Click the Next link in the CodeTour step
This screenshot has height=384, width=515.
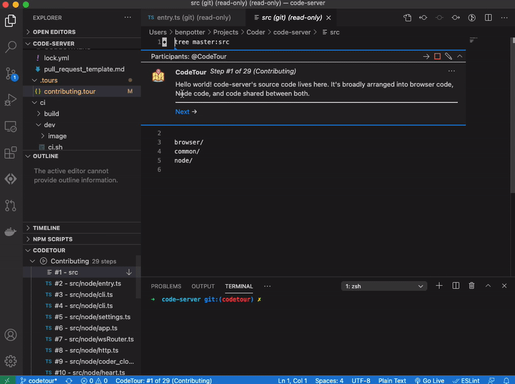point(182,111)
